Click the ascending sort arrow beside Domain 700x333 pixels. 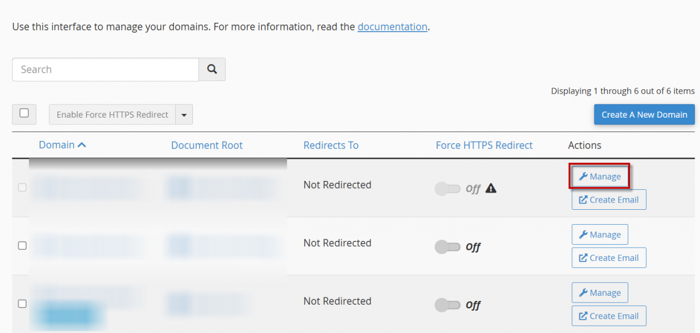[82, 145]
